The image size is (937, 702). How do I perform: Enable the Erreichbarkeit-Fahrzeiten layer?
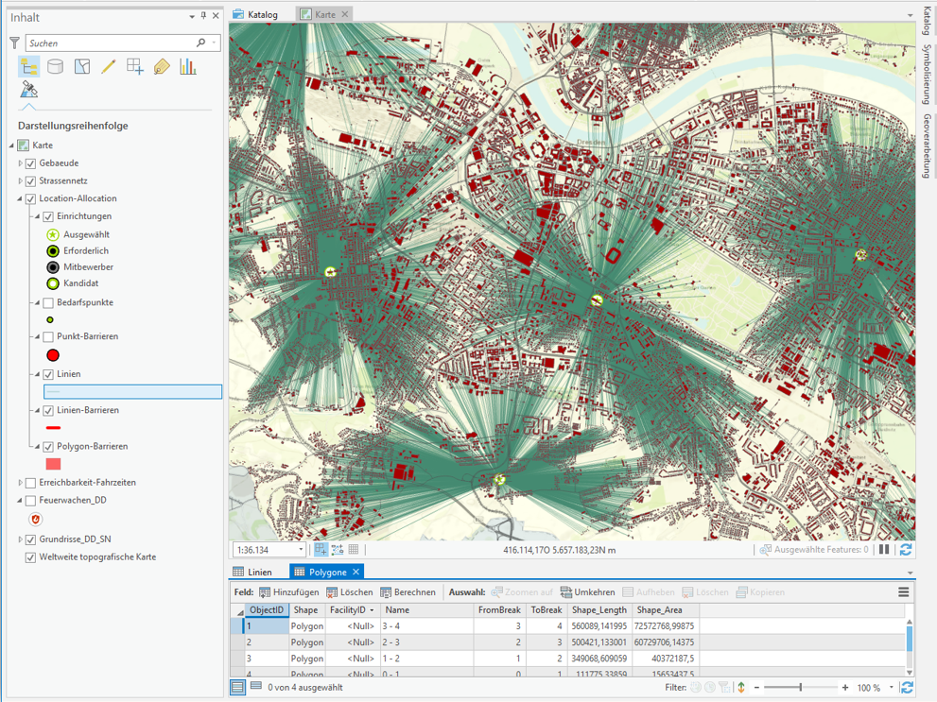tap(30, 483)
